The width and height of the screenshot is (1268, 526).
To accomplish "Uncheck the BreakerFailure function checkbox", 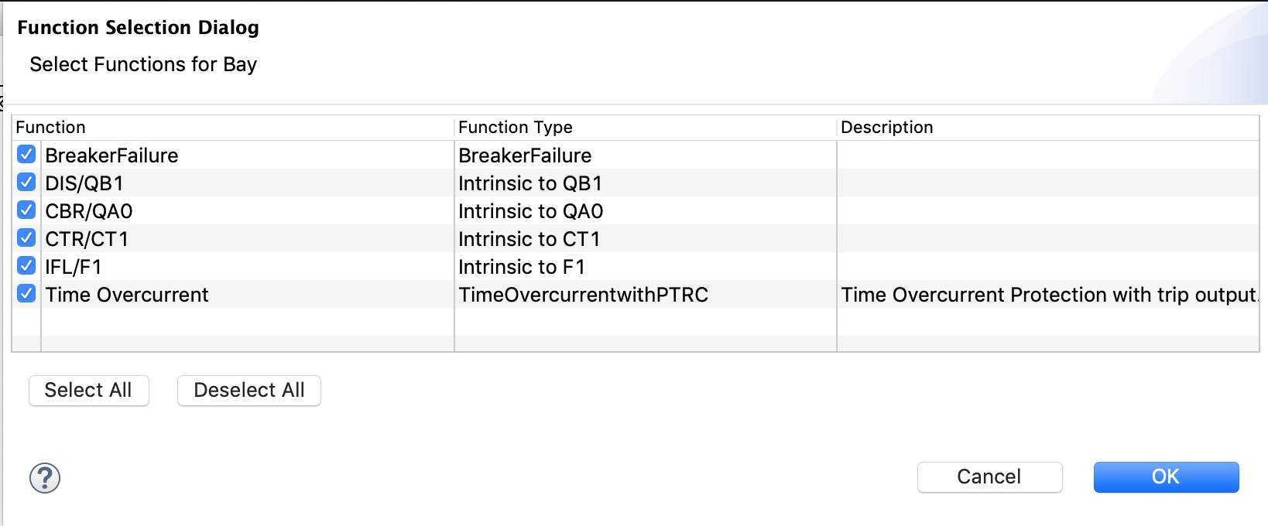I will click(x=26, y=155).
